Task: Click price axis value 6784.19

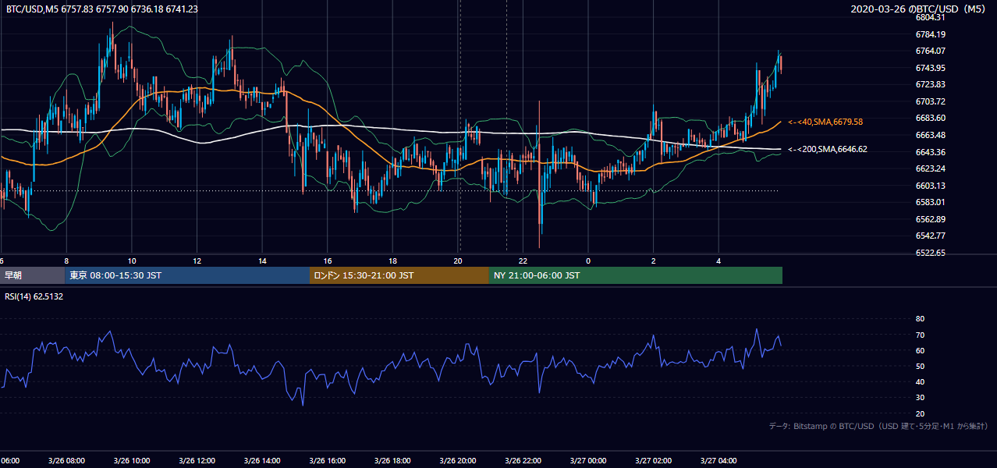Action: tap(931, 34)
